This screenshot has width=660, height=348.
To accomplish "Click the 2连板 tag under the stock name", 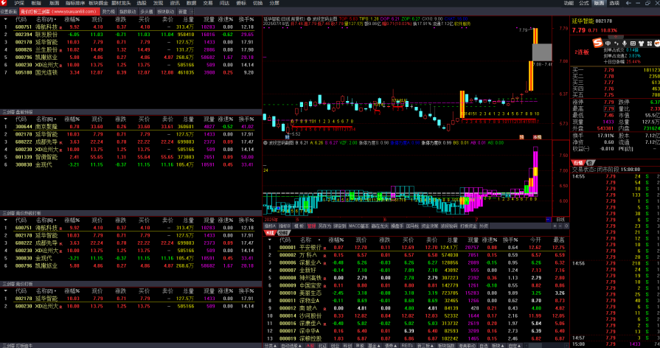I will pyautogui.click(x=583, y=52).
